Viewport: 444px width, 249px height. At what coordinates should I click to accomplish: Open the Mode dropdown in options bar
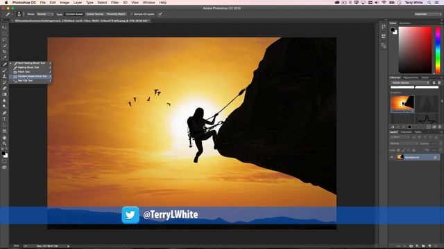(44, 14)
